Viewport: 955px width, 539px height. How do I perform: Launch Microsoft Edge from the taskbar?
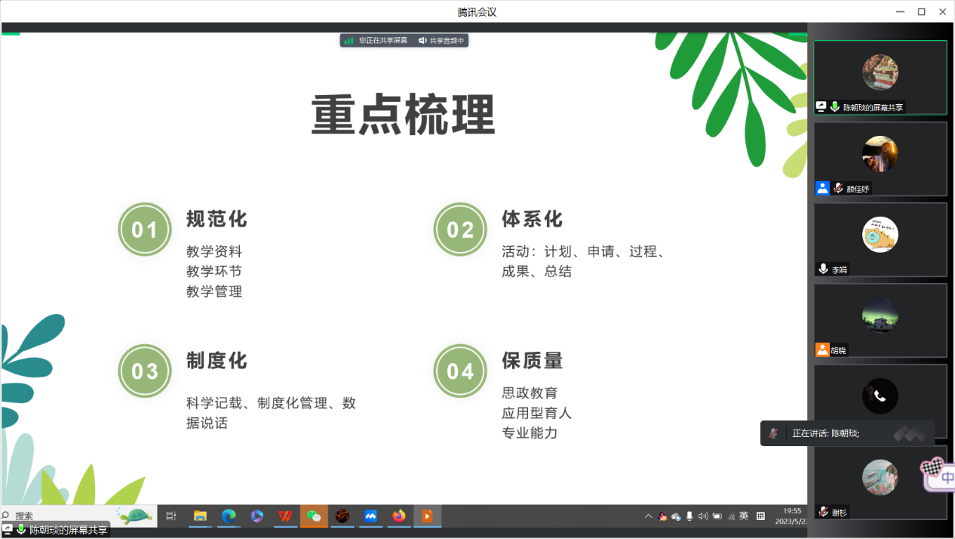pyautogui.click(x=229, y=516)
